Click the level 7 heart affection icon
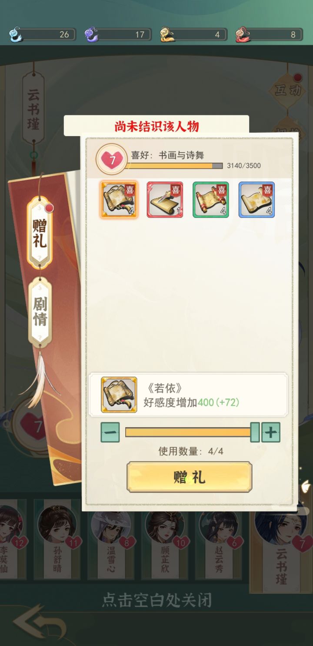This screenshot has width=313, height=646. [x=112, y=160]
